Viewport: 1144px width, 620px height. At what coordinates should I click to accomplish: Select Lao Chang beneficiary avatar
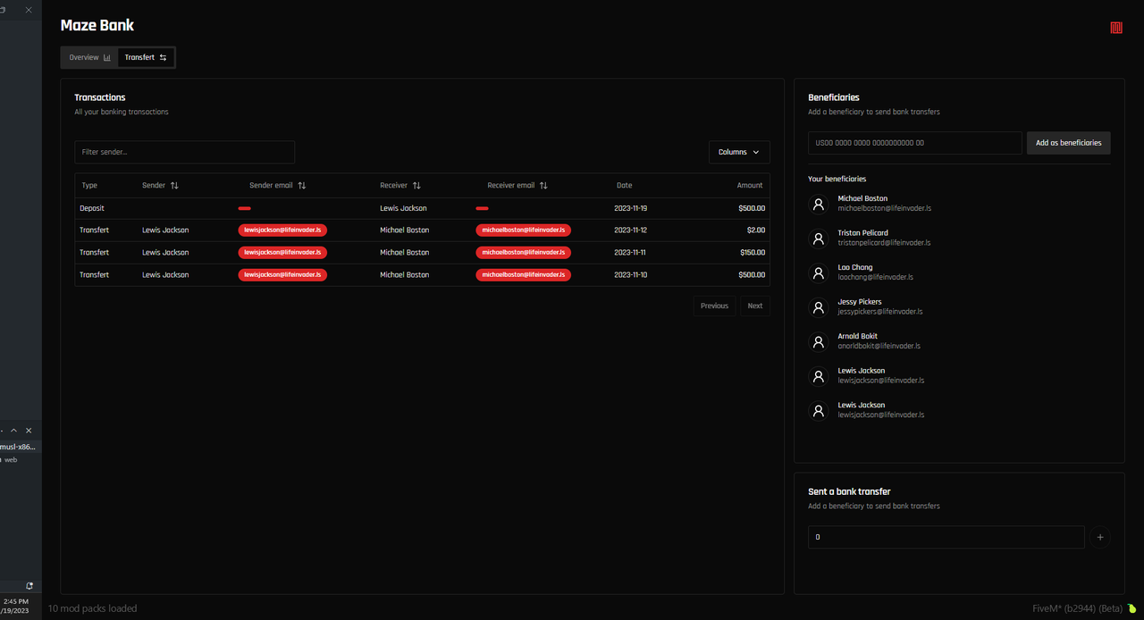tap(819, 272)
